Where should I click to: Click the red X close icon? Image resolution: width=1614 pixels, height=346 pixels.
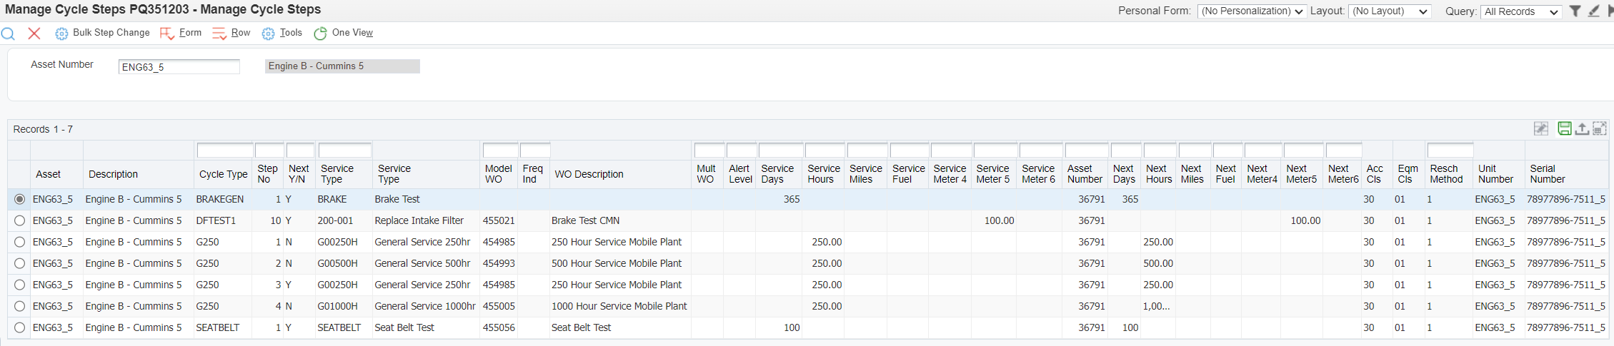point(34,34)
